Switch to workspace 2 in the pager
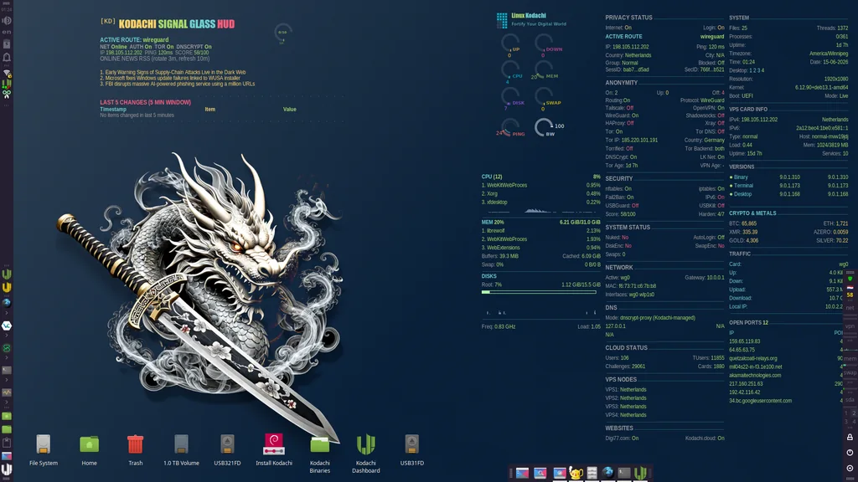The height and width of the screenshot is (482, 858). tap(854, 414)
